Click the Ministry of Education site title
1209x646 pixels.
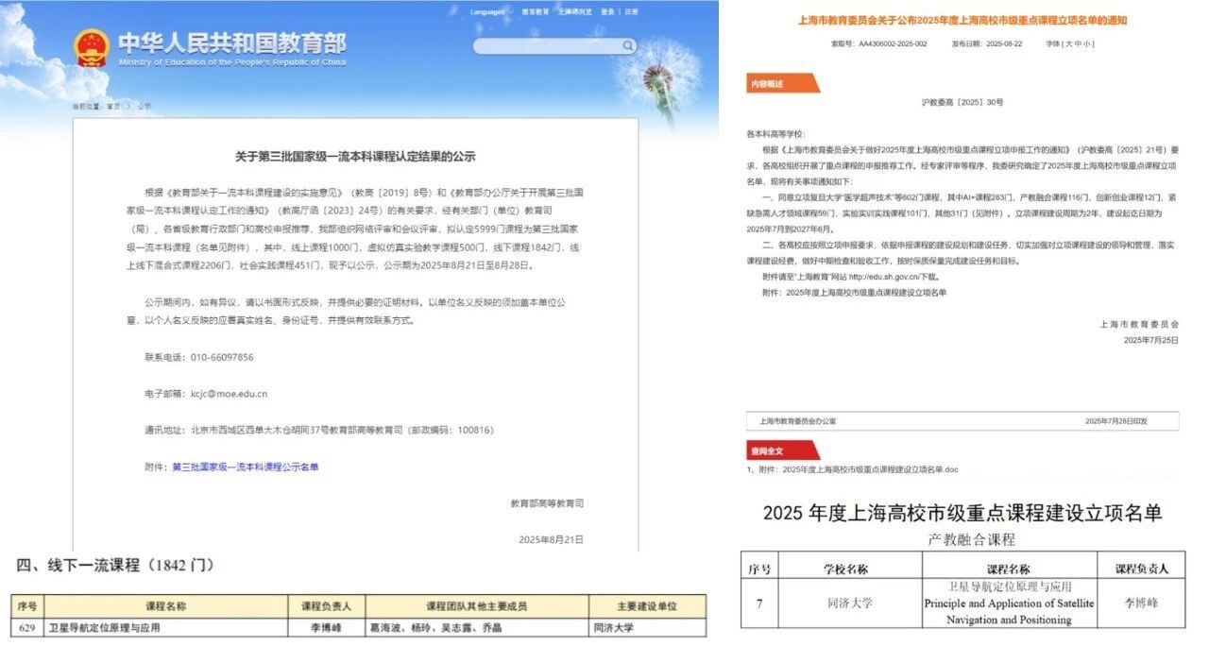232,48
